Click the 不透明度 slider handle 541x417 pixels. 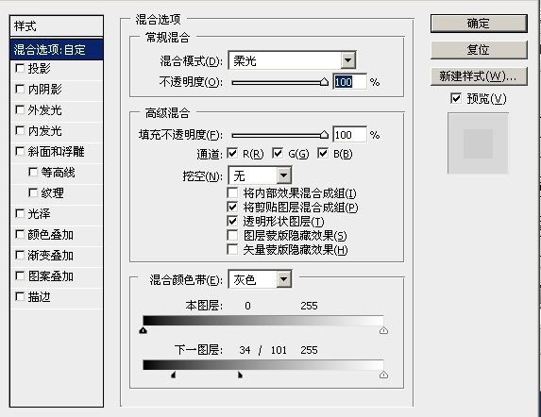point(324,82)
